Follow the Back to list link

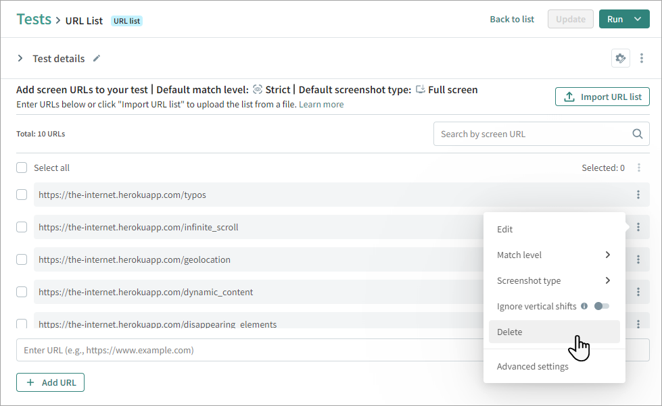tap(512, 19)
